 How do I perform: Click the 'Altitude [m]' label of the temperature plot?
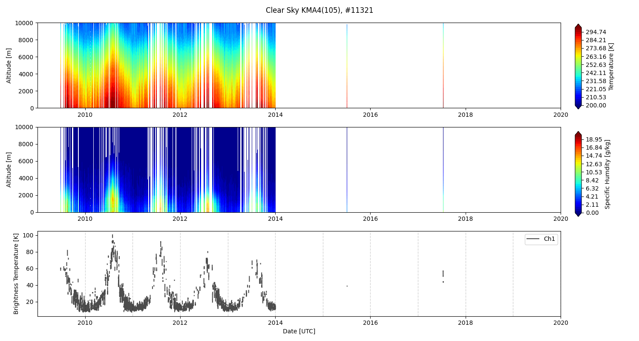[x=9, y=65]
